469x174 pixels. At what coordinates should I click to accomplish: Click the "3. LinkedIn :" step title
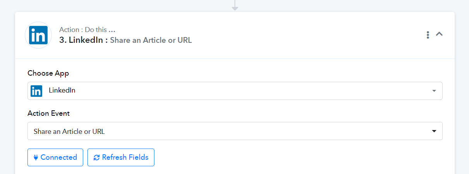(84, 40)
